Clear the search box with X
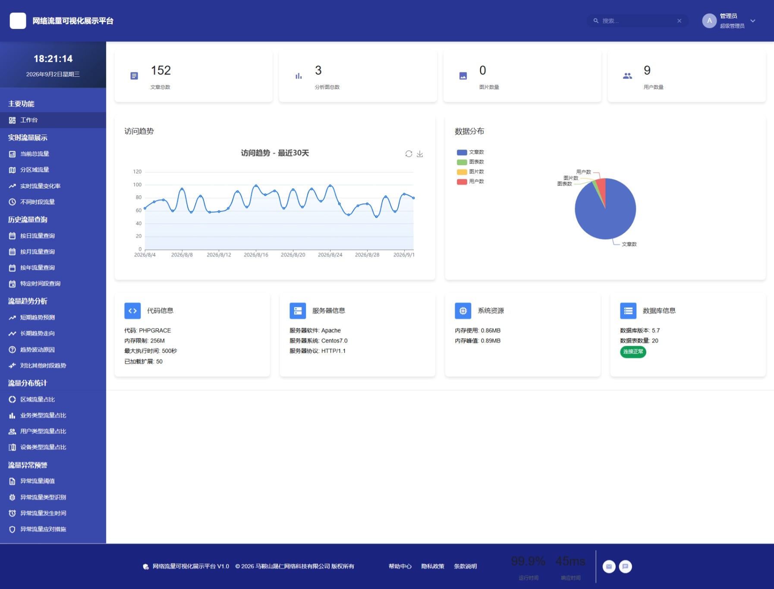Viewport: 774px width, 589px height. click(679, 21)
